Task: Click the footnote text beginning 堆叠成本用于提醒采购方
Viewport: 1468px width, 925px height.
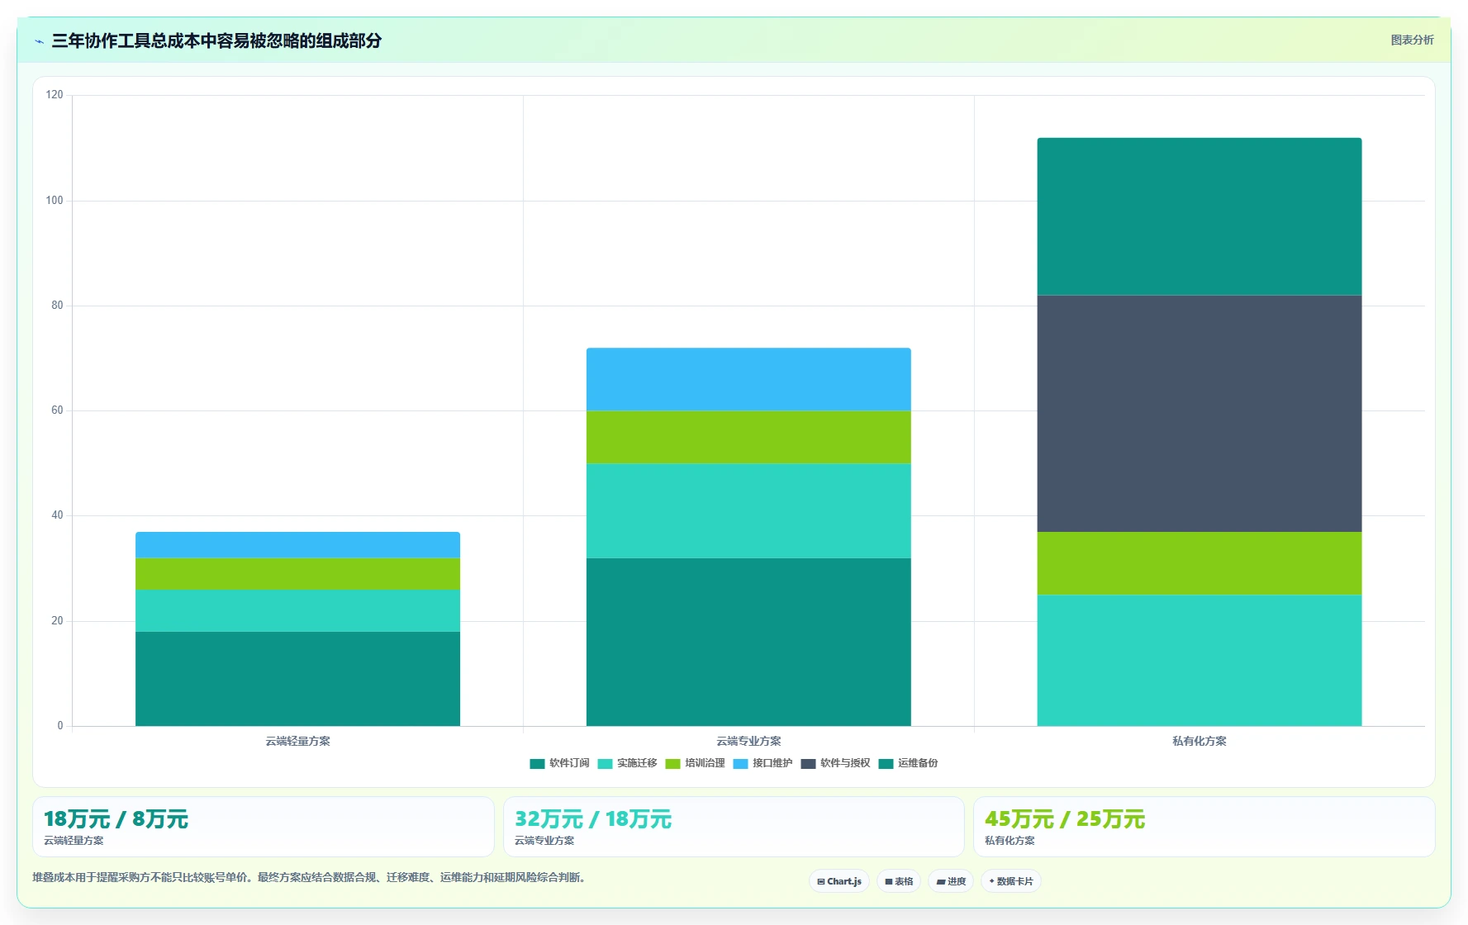Action: click(311, 877)
